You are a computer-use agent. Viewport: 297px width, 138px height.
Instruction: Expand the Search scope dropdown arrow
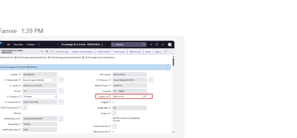pyautogui.click(x=144, y=44)
